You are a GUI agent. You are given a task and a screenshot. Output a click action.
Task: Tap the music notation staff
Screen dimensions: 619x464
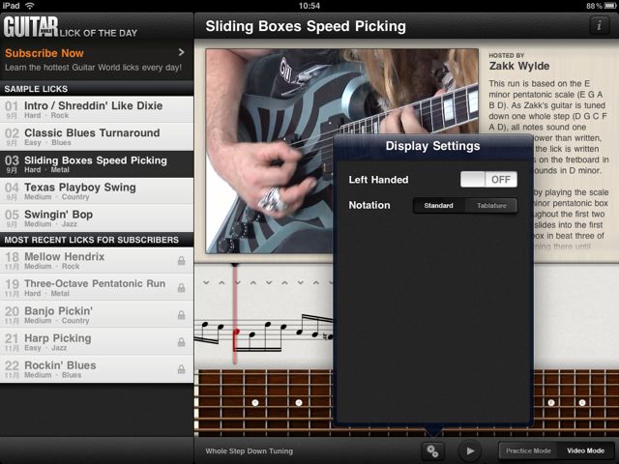coord(264,332)
